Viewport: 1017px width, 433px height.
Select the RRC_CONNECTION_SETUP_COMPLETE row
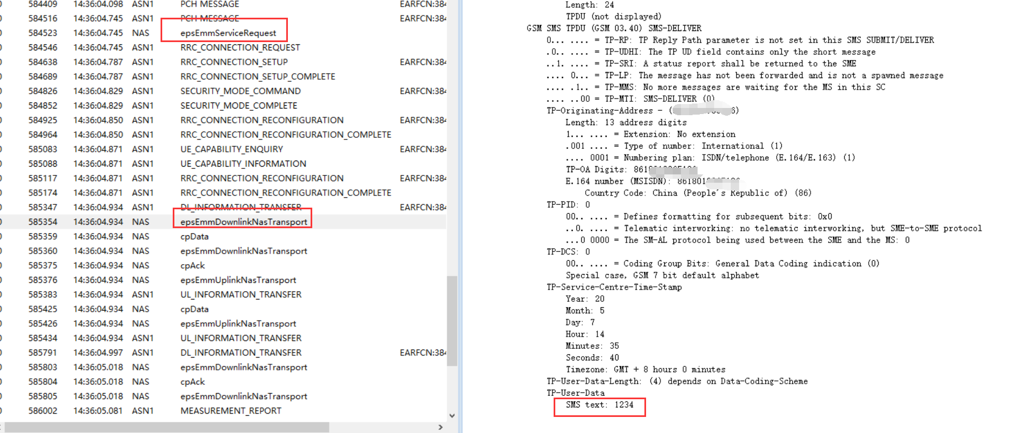tap(223, 76)
